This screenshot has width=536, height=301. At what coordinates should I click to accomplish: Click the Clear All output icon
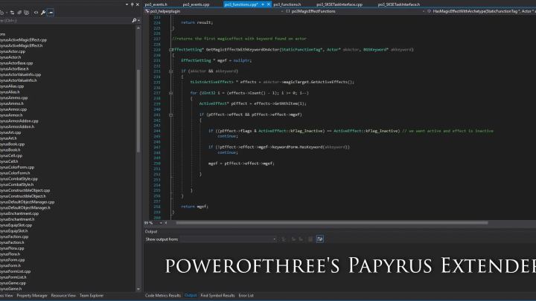(310, 239)
